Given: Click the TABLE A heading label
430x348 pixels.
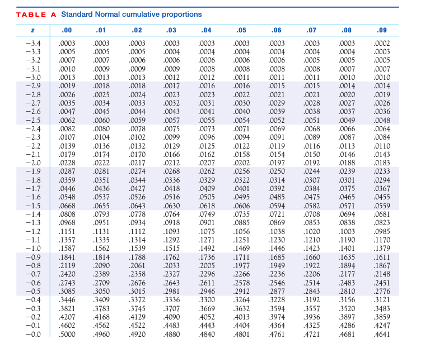Looking at the screenshot, I should click(x=36, y=15).
